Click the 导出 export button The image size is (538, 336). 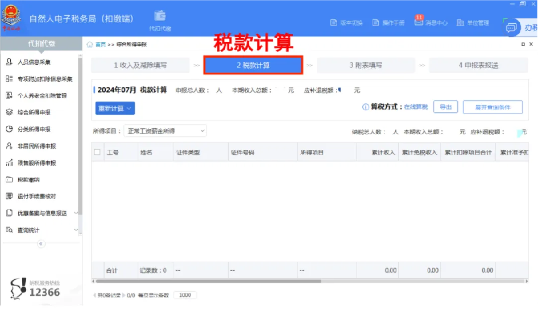click(445, 107)
